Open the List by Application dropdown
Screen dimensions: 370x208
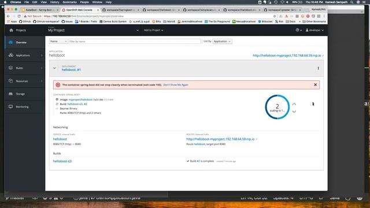[x=222, y=41]
